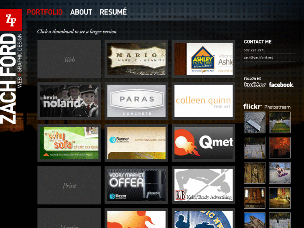Click the Contact Me heading
The width and height of the screenshot is (304, 228).
point(258,42)
